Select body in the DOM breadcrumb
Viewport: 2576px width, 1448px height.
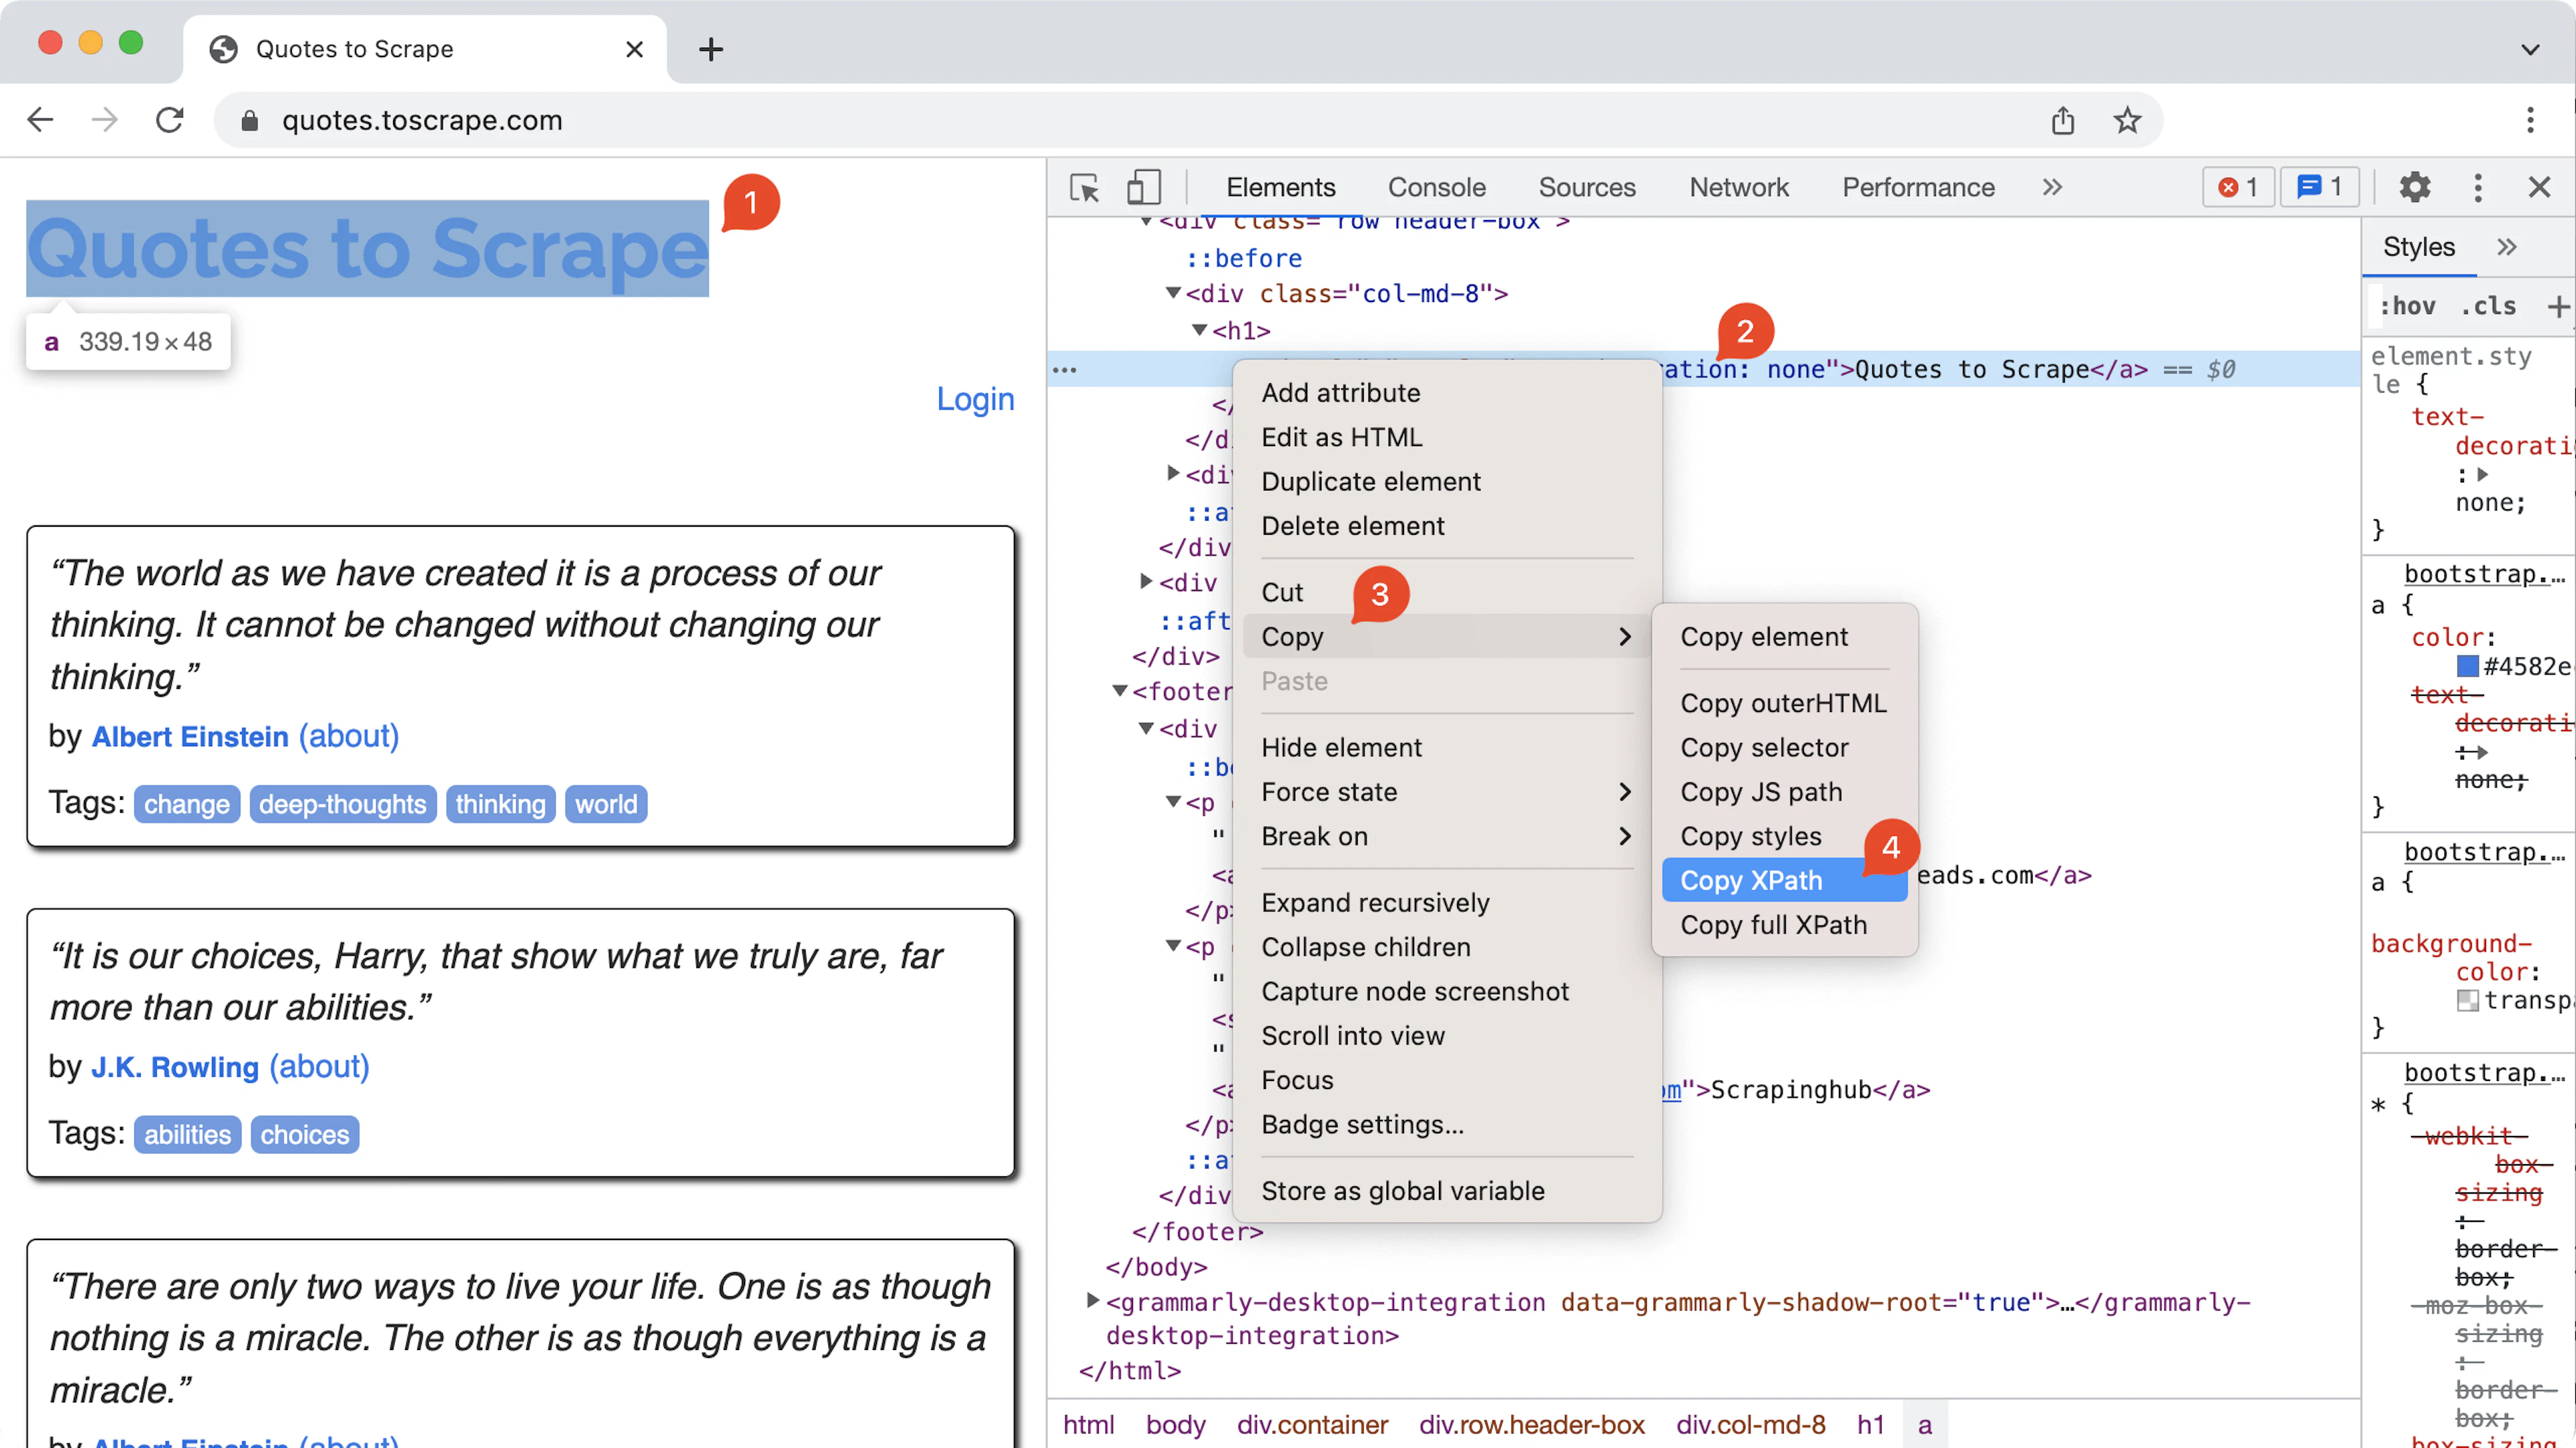[1175, 1424]
